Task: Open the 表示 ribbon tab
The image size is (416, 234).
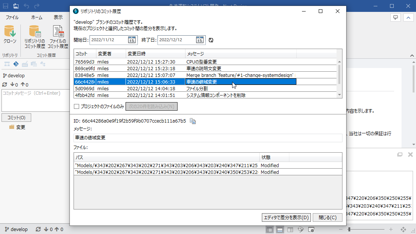Action: [x=58, y=17]
